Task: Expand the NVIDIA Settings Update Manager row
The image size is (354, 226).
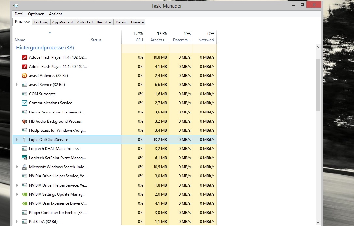Action: tap(17, 194)
